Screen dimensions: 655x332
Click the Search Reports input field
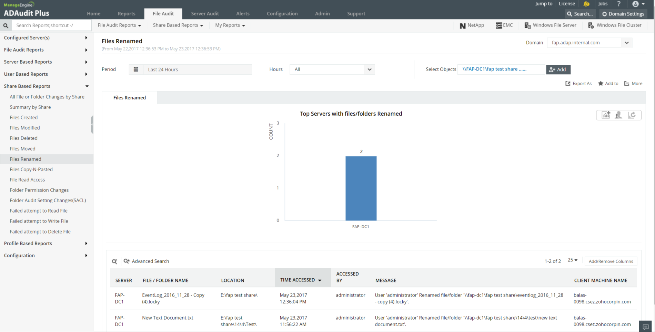[52, 25]
